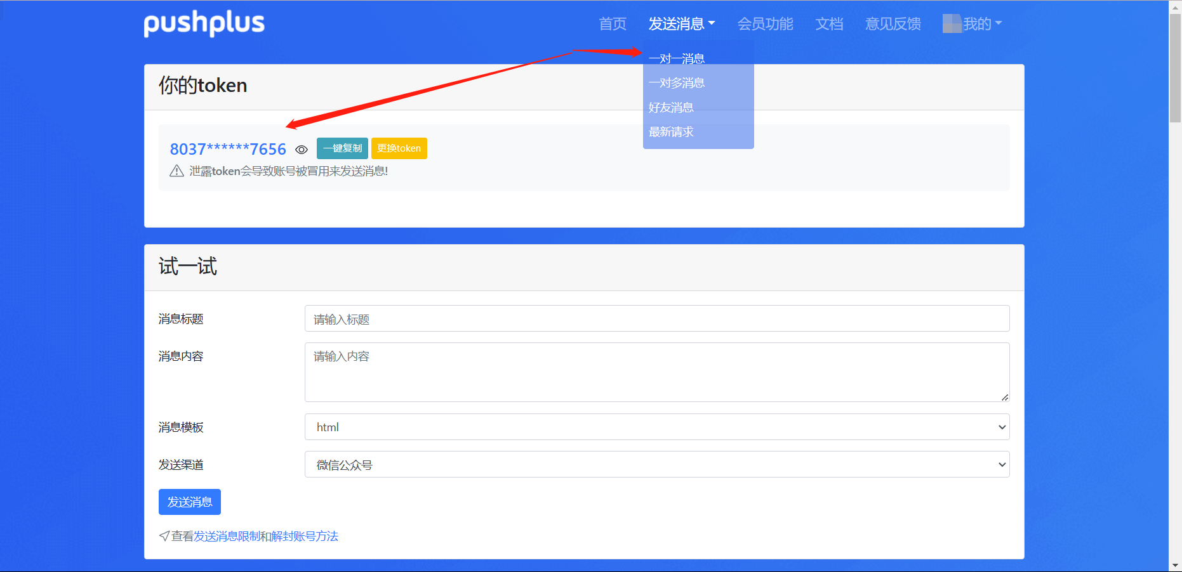This screenshot has height=572, width=1182.
Task: Click the 消息内容 label
Action: coord(181,356)
